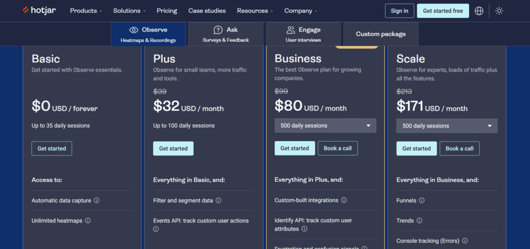
Task: Expand the Solutions navigation menu
Action: click(x=129, y=11)
